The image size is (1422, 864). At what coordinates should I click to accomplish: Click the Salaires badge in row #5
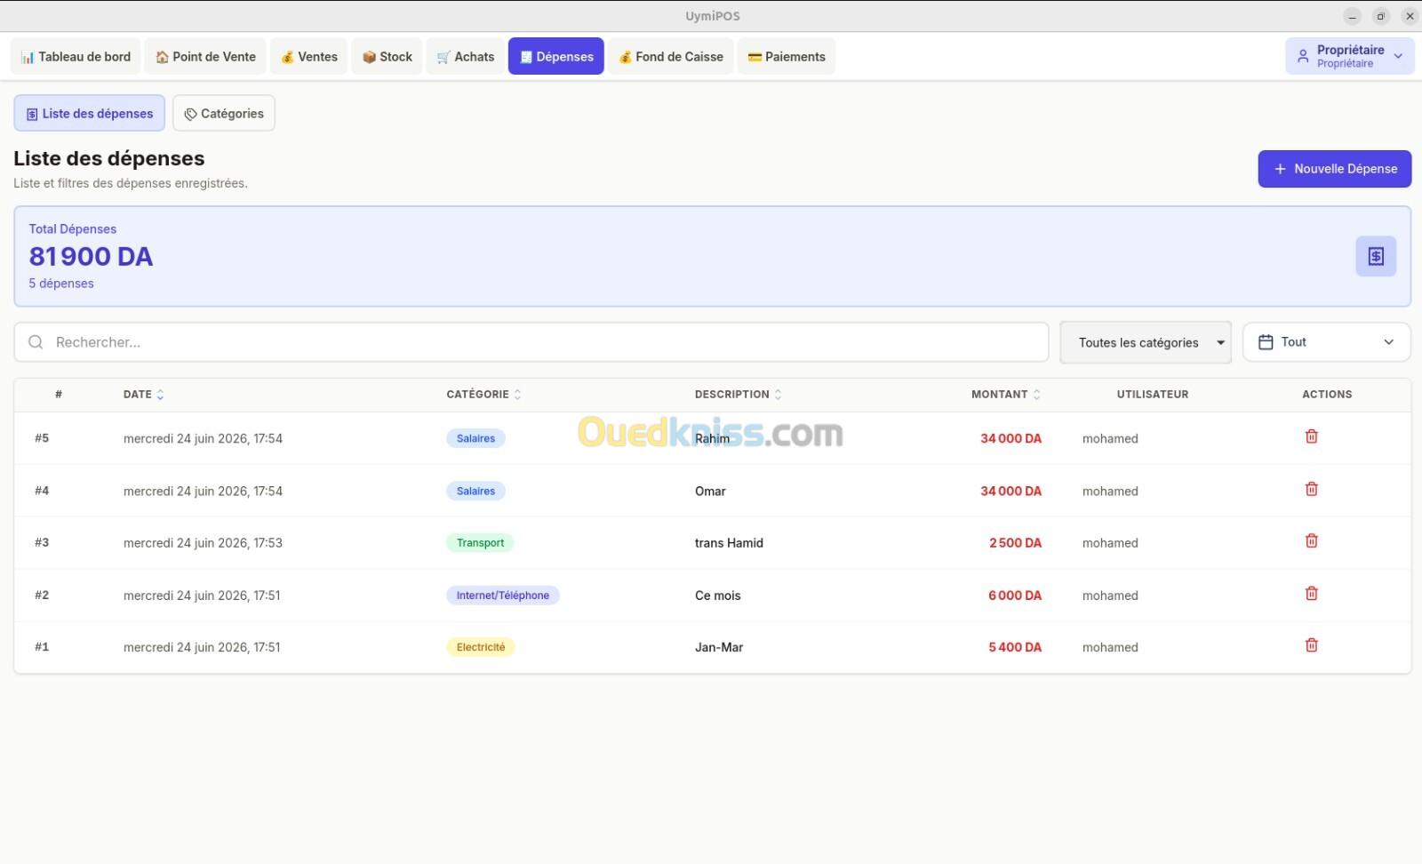tap(475, 438)
